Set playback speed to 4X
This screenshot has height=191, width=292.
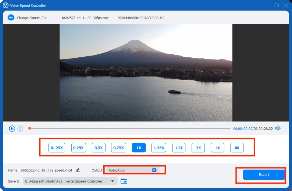218,148
